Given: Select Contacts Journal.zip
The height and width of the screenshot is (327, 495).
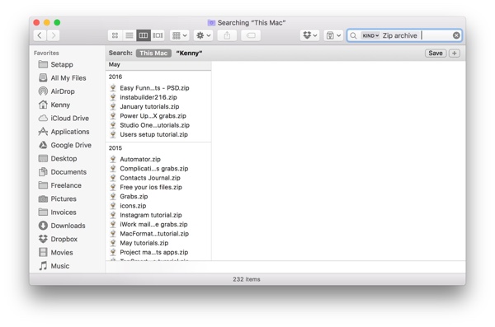Looking at the screenshot, I should click(x=150, y=178).
